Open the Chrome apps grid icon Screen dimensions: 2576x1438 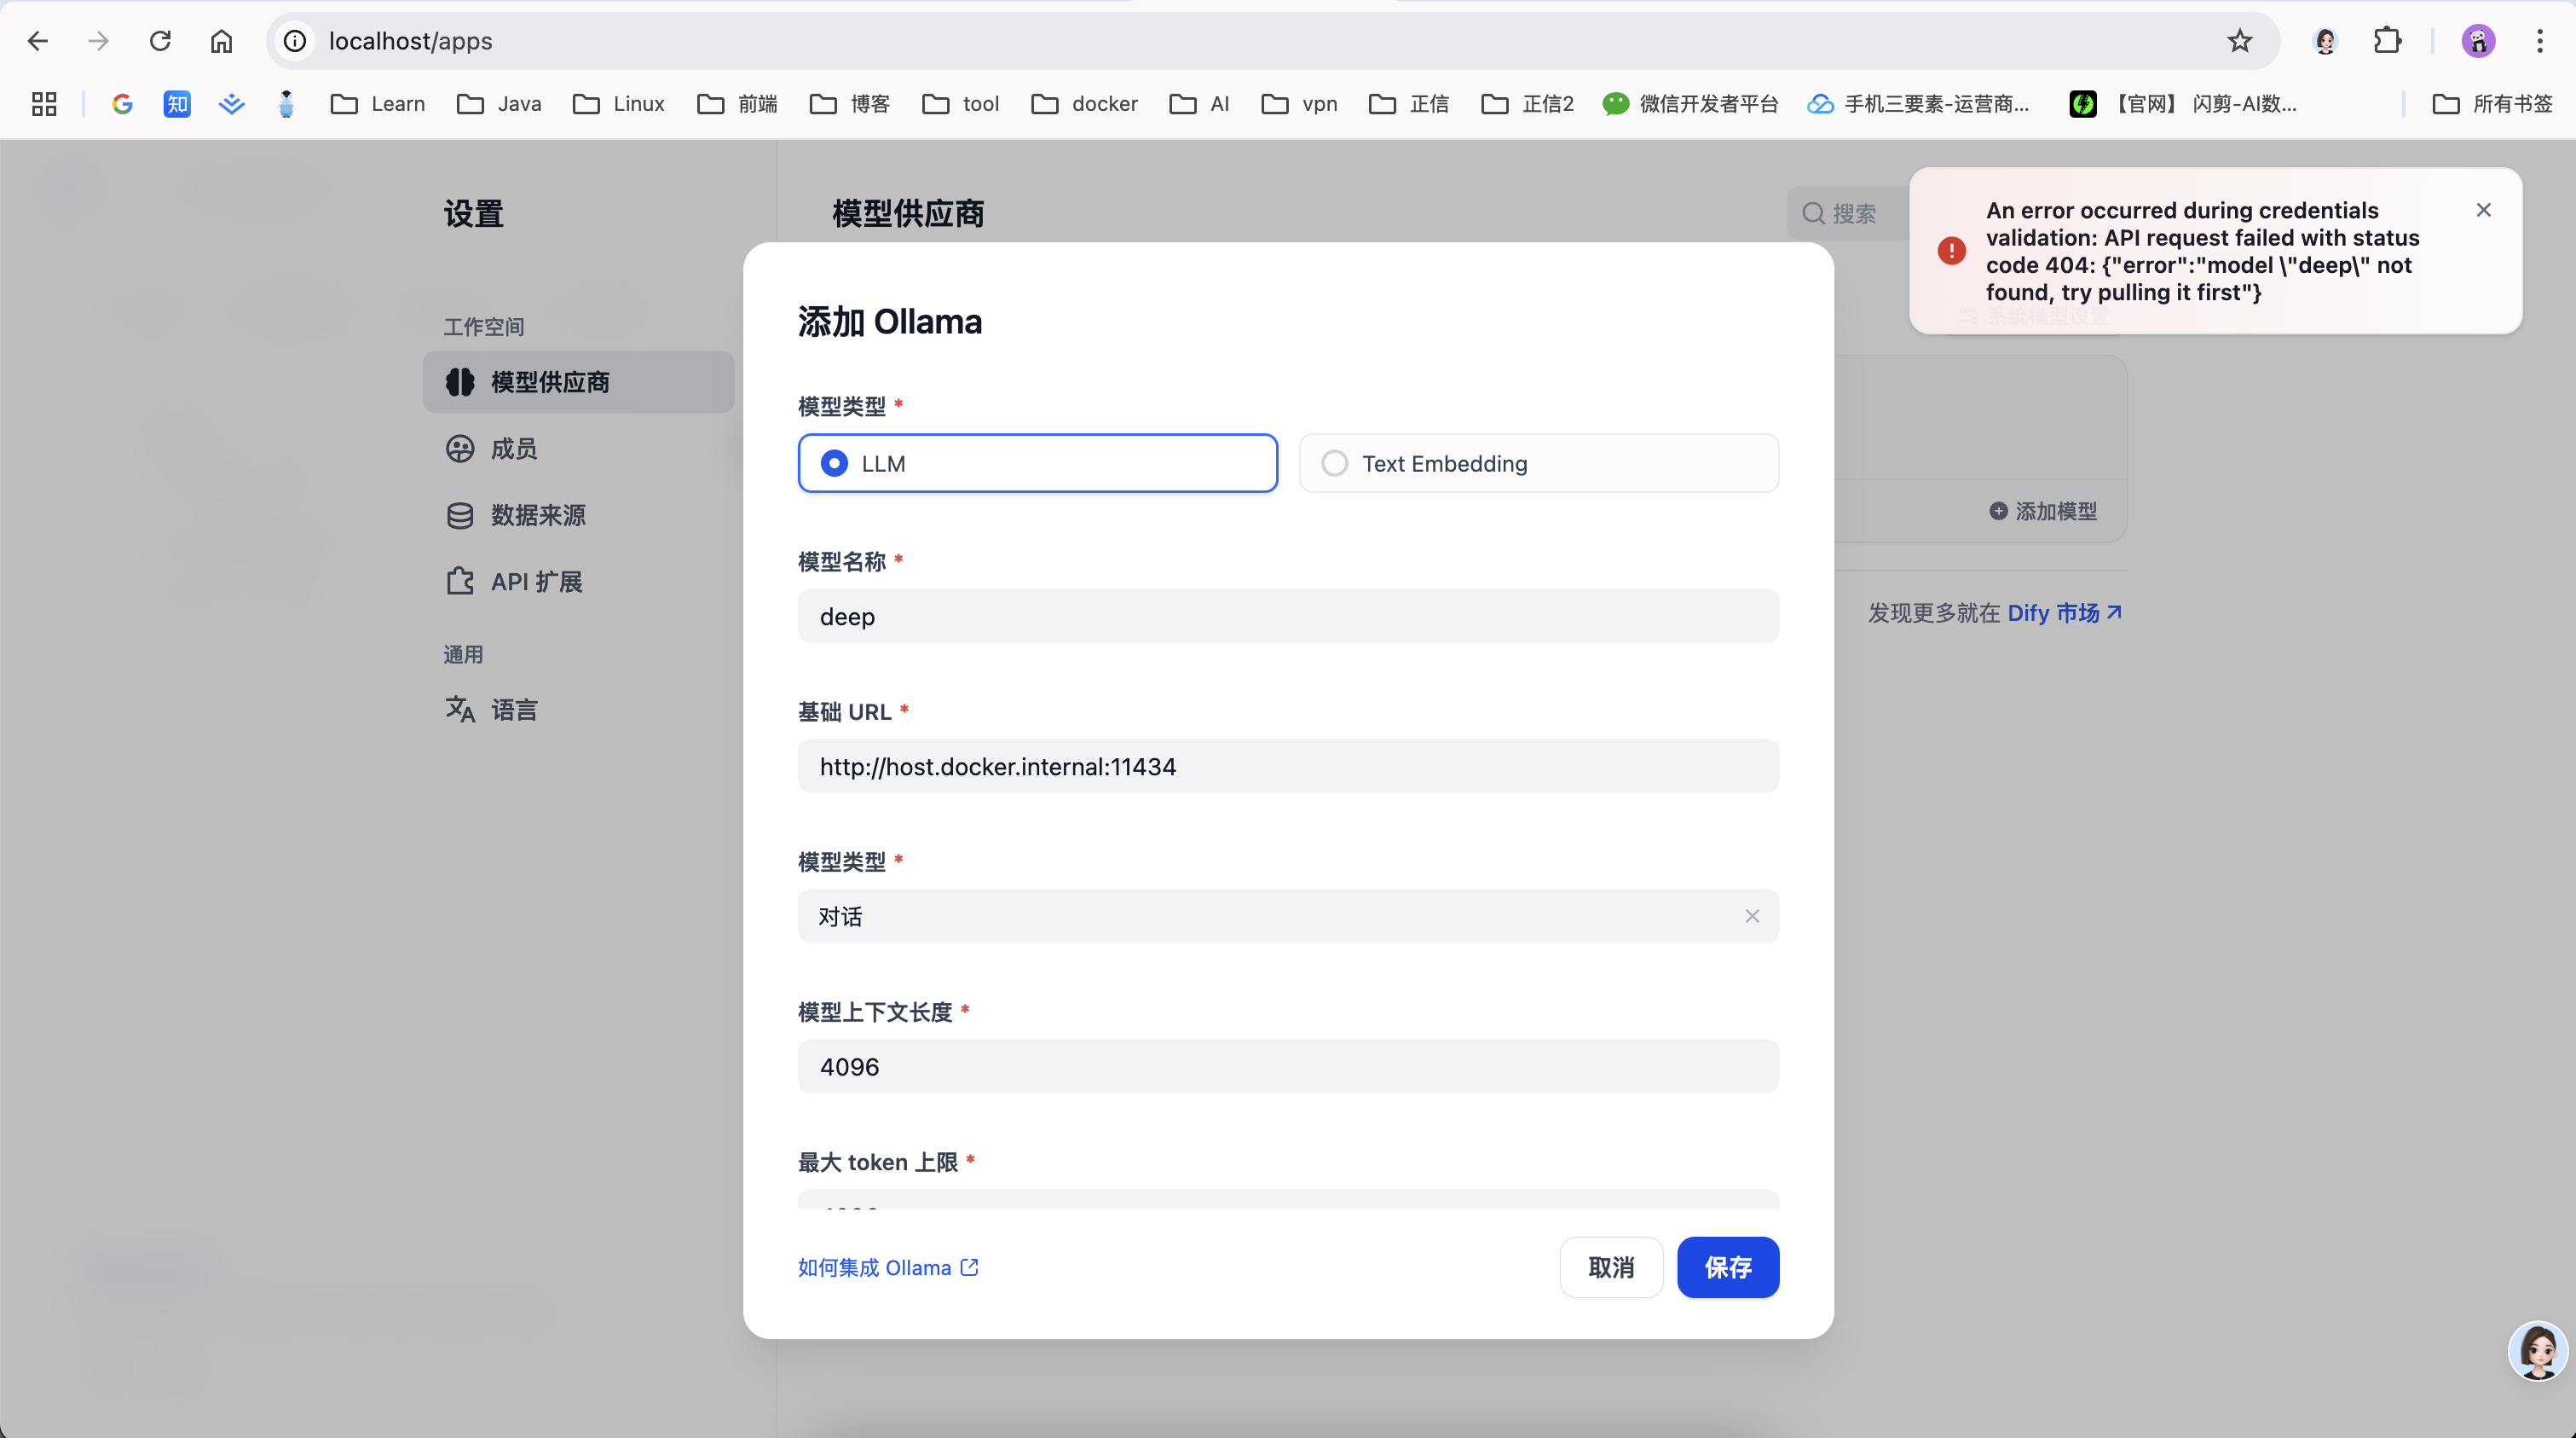44,104
